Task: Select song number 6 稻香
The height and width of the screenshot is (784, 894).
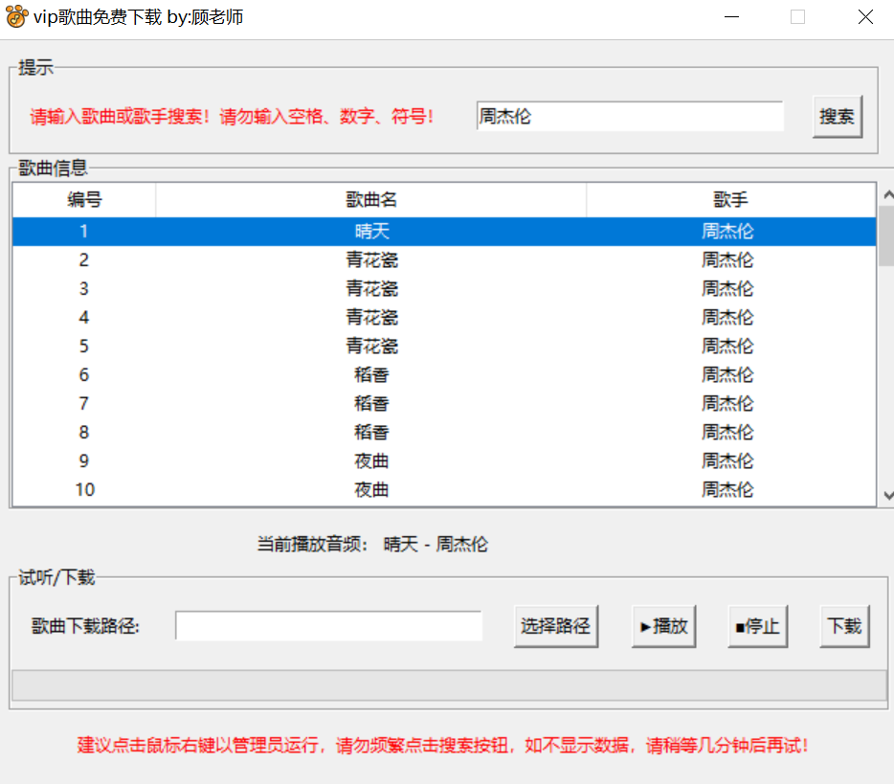Action: [371, 374]
